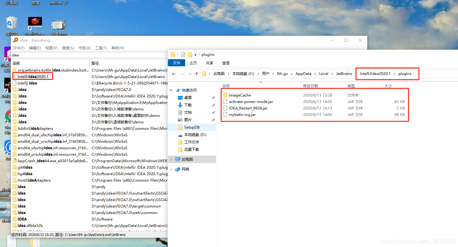Open Everything 工具(T) menu
This screenshot has width=458, height=247.
click(101, 48)
